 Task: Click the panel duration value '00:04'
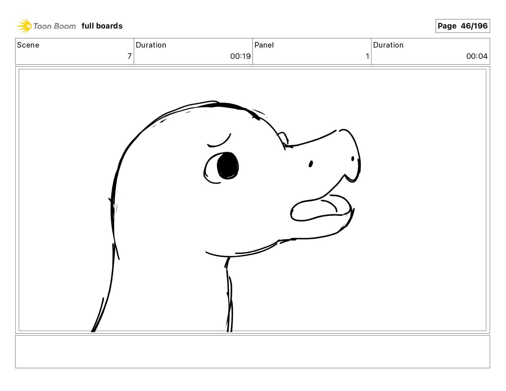click(477, 56)
